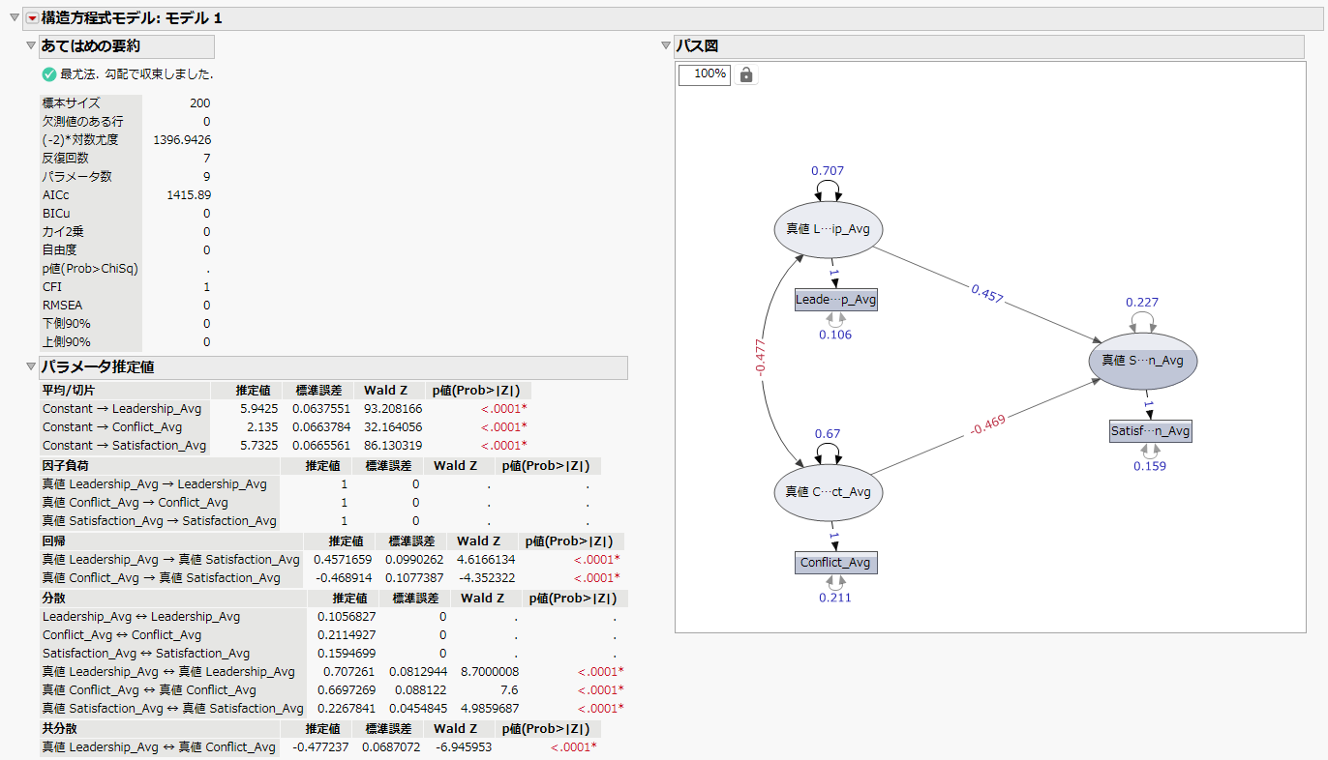Click the 100% zoom field in the path diagram
This screenshot has height=760, width=1328.
click(705, 74)
